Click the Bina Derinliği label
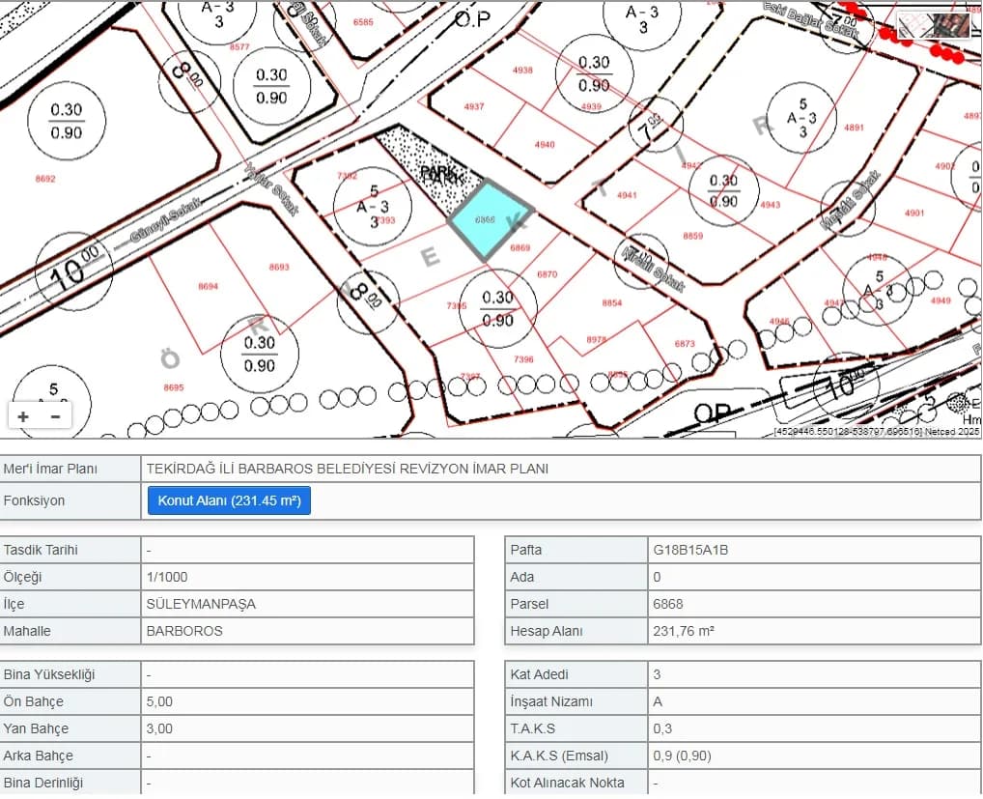The image size is (983, 799). click(43, 783)
